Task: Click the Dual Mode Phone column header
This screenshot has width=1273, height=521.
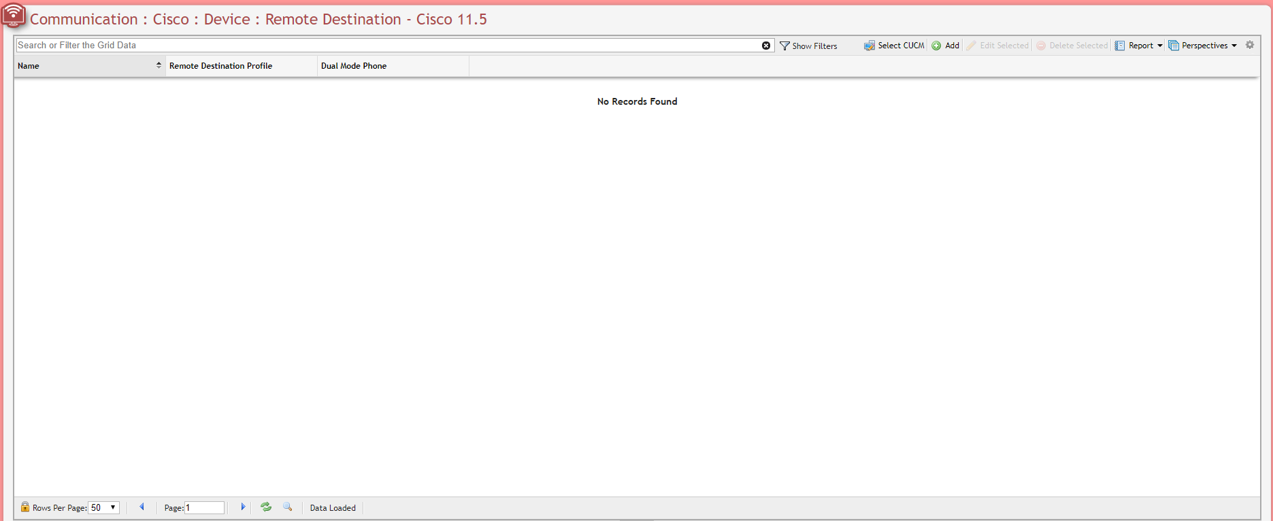Action: pyautogui.click(x=354, y=66)
